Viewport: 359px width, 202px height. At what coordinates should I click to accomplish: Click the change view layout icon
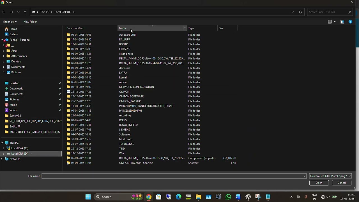click(330, 22)
